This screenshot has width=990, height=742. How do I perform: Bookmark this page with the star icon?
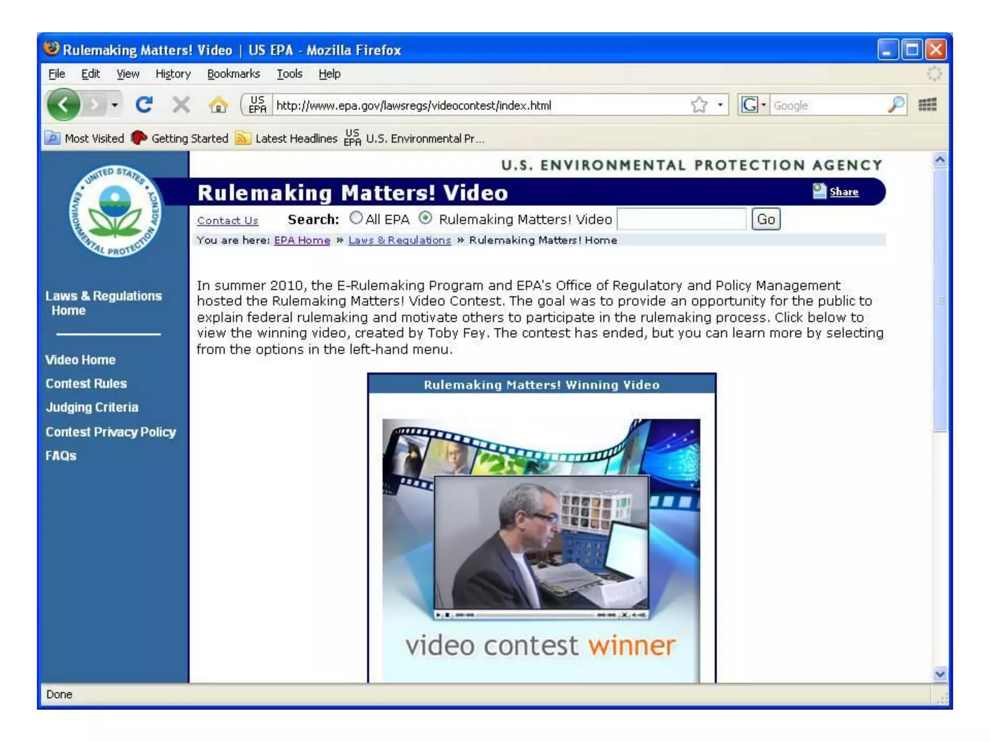tap(699, 105)
